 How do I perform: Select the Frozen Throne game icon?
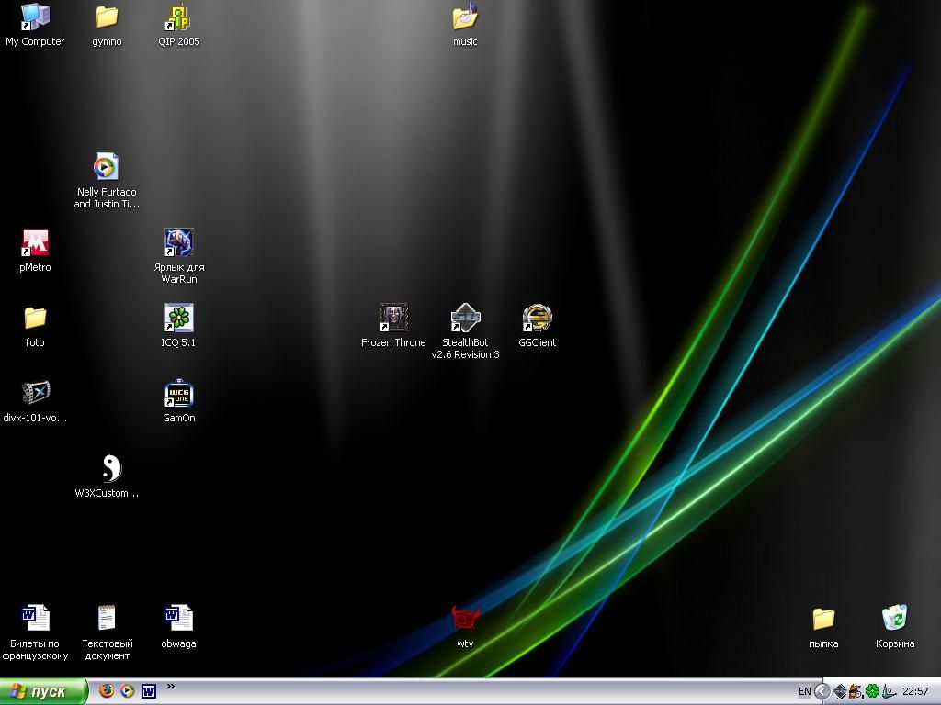coord(393,319)
